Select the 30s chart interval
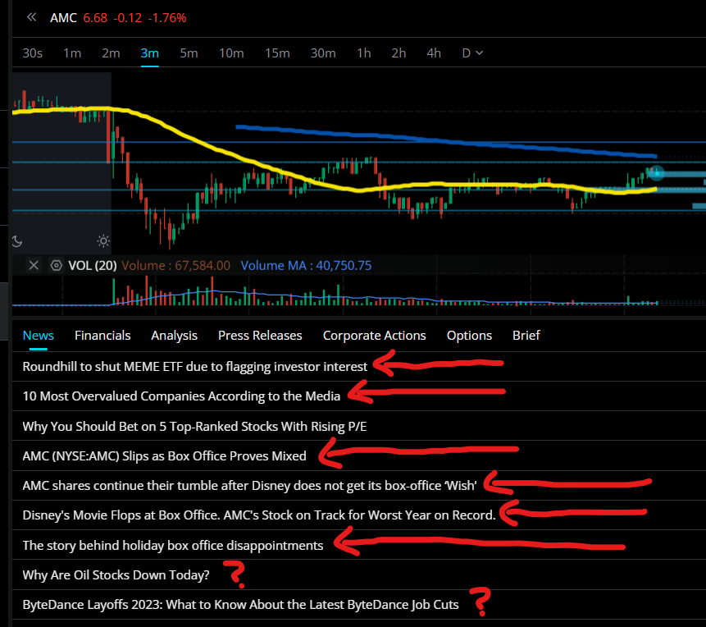The height and width of the screenshot is (627, 706). click(33, 53)
